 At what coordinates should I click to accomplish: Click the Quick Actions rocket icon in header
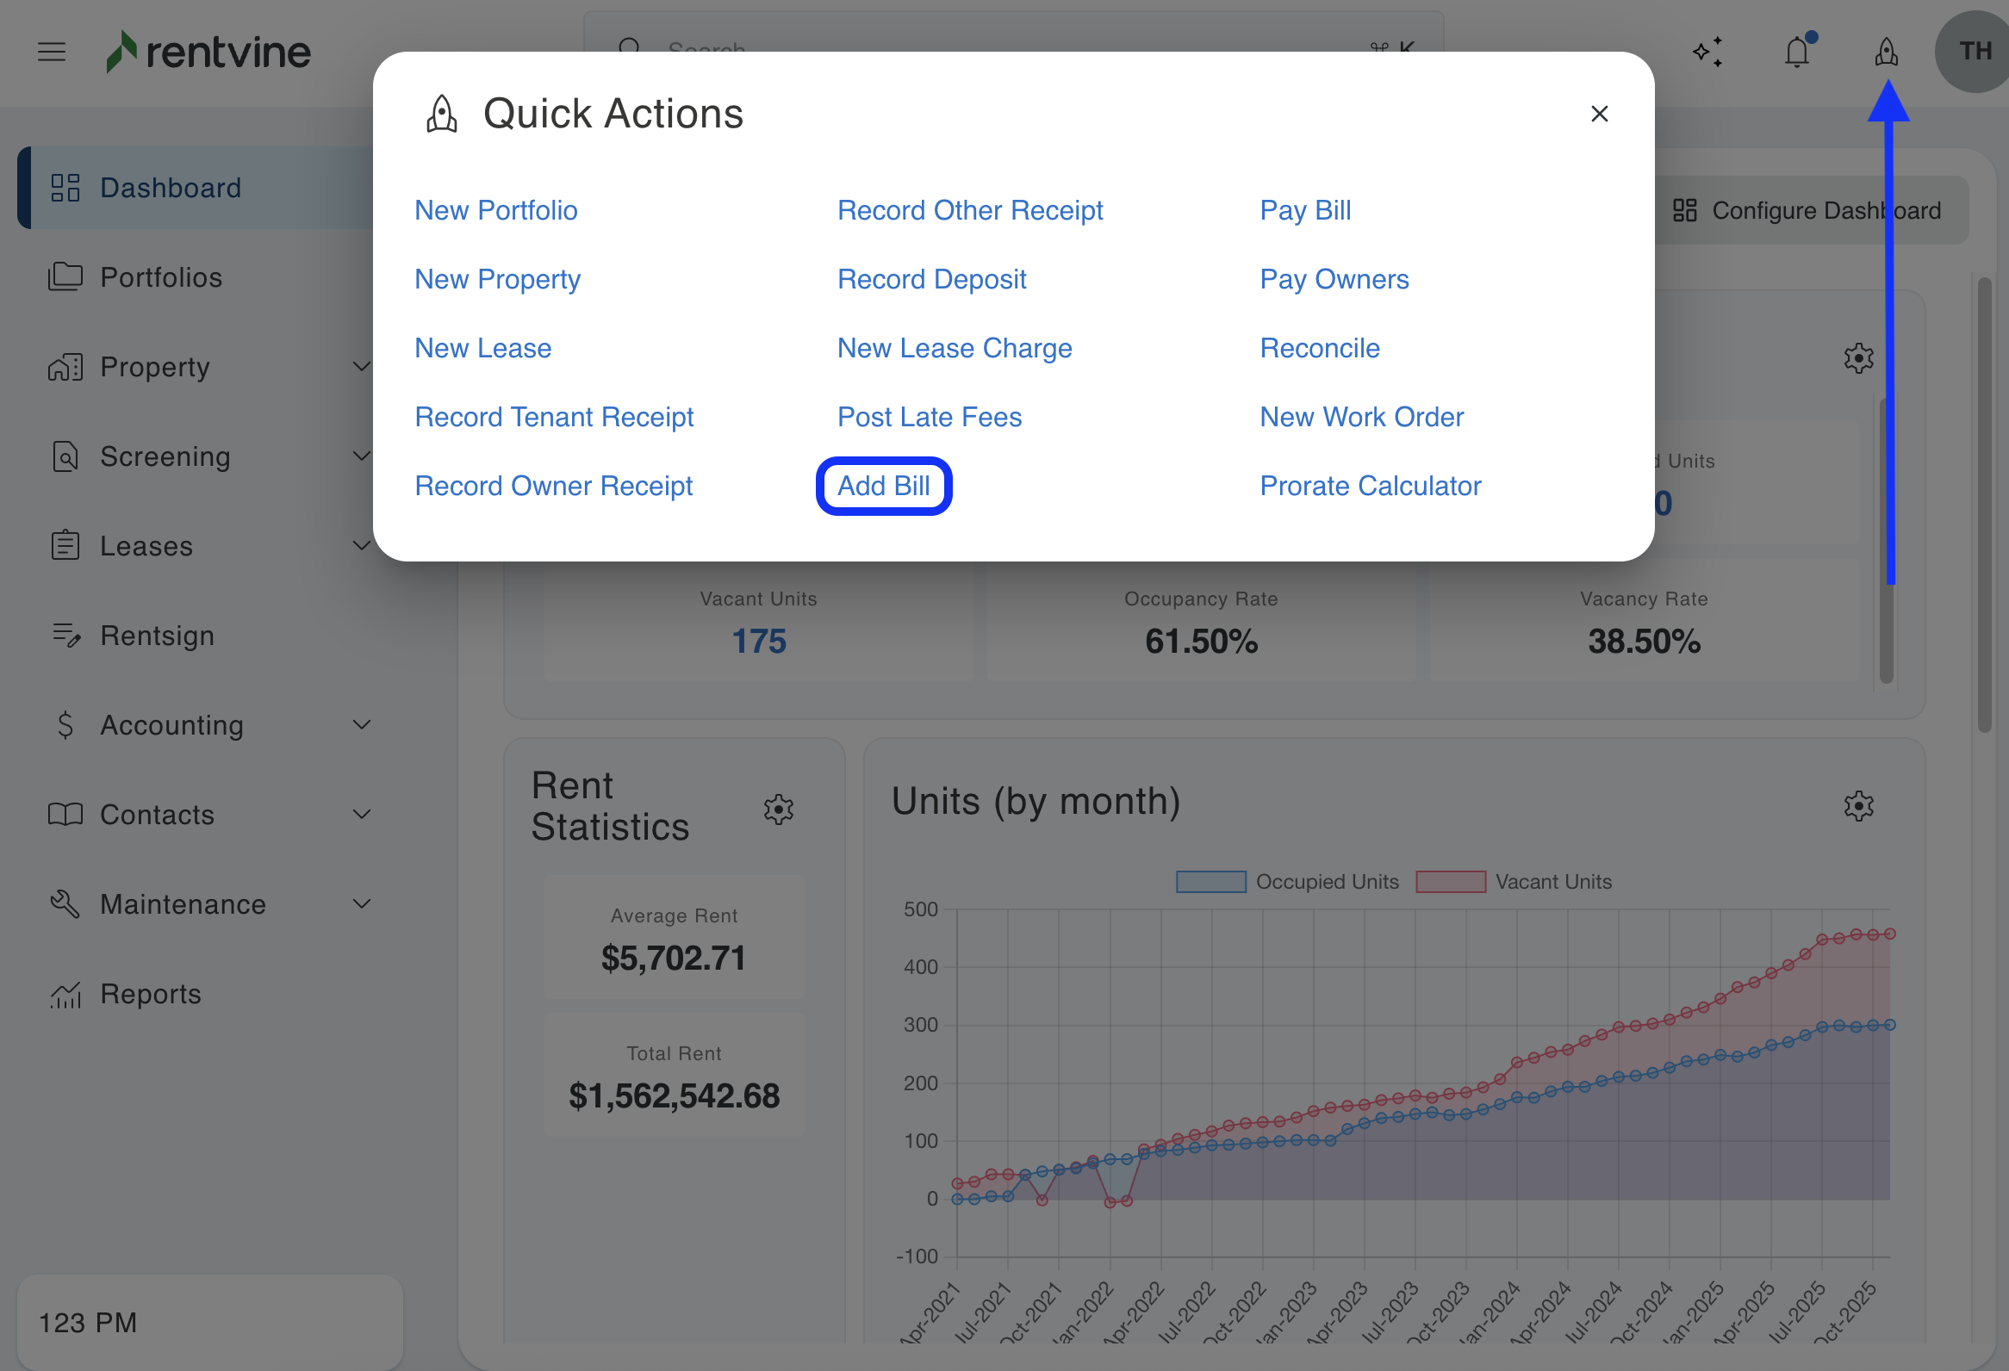1886,52
